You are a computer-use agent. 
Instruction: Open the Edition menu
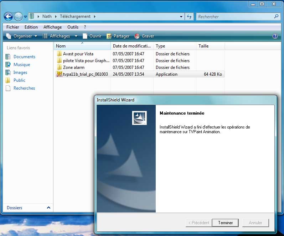click(x=31, y=27)
